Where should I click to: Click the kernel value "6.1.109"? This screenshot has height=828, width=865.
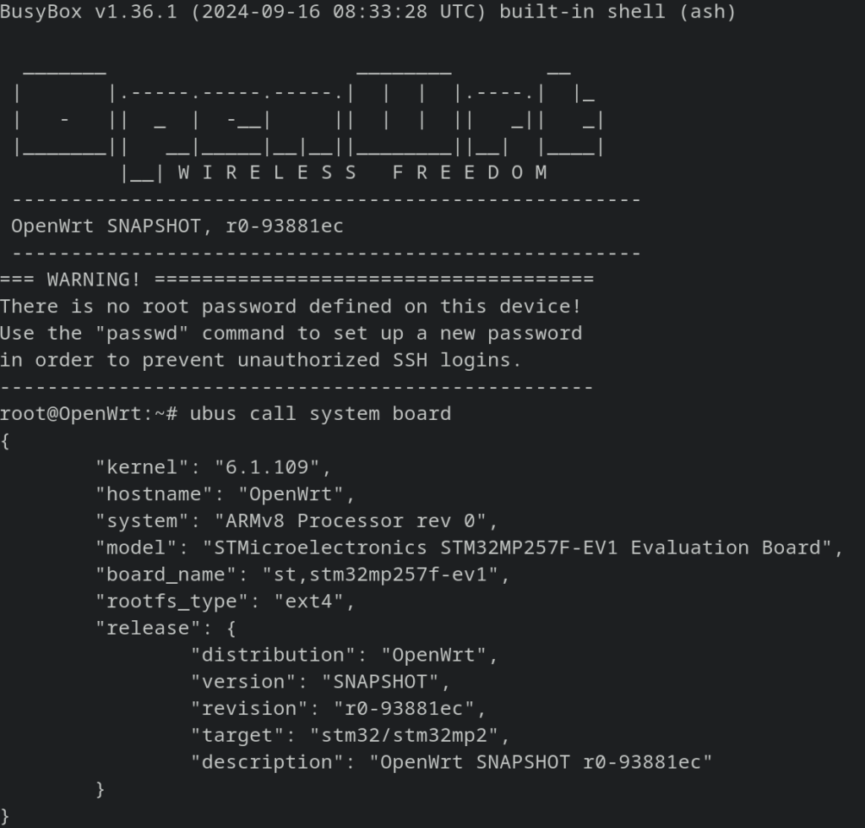point(267,467)
